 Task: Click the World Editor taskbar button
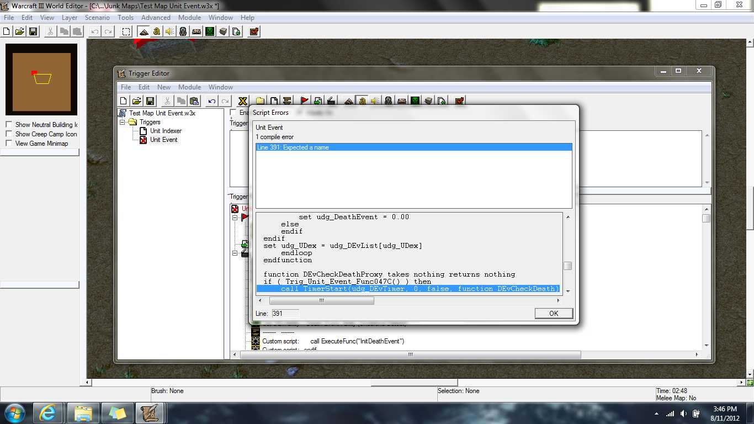pos(149,412)
